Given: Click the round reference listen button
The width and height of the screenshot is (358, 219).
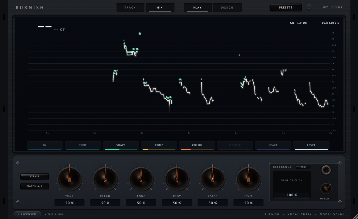Looking at the screenshot, I should [x=326, y=170].
